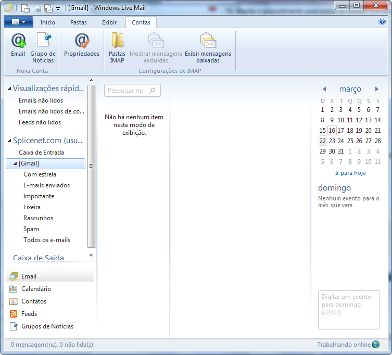Click folder pane scroll down arrow
The image size is (392, 355).
tap(91, 255)
